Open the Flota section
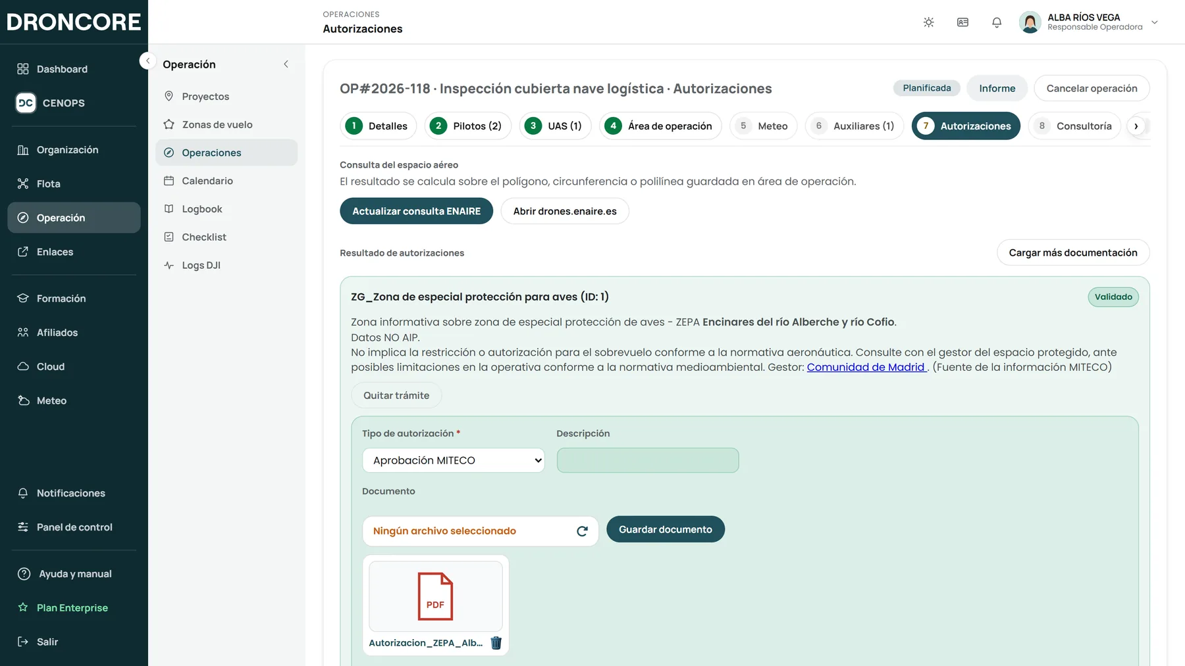Image resolution: width=1185 pixels, height=666 pixels. point(74,184)
